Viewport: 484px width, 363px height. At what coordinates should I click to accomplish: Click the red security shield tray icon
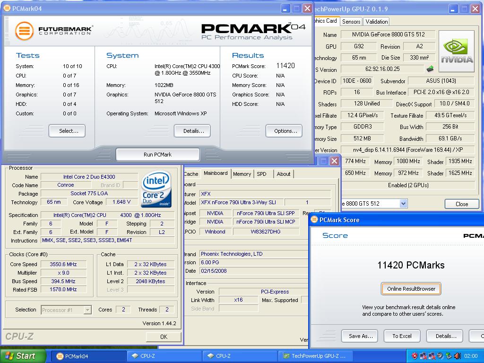coord(415,356)
